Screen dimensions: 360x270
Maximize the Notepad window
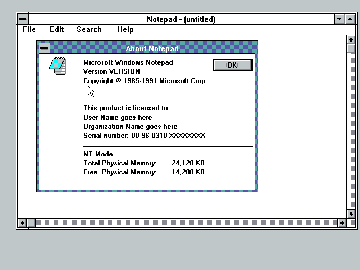coord(350,19)
